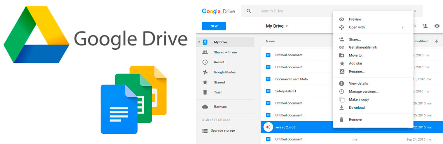Expand the My Drive sidebar tree arrow
Image resolution: width=443 pixels, height=144 pixels.
(x=199, y=42)
